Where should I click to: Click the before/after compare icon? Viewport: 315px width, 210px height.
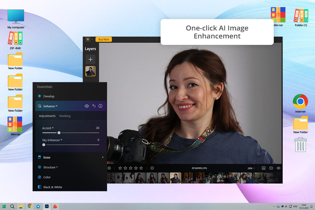click(x=271, y=168)
